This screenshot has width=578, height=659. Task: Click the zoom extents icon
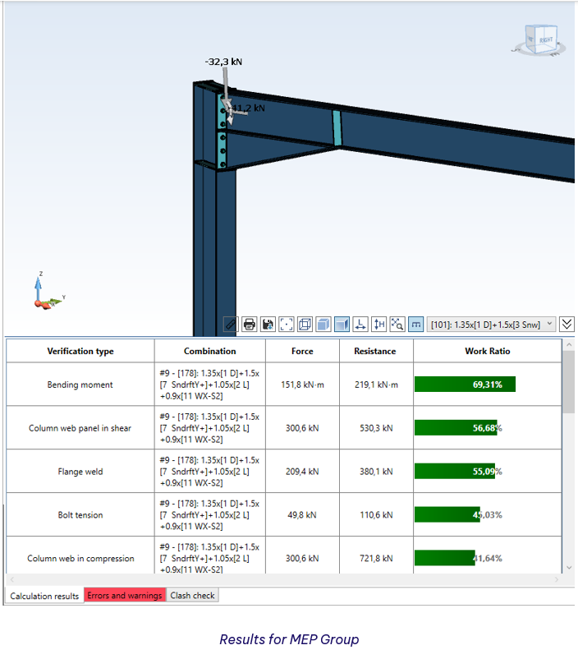click(287, 325)
